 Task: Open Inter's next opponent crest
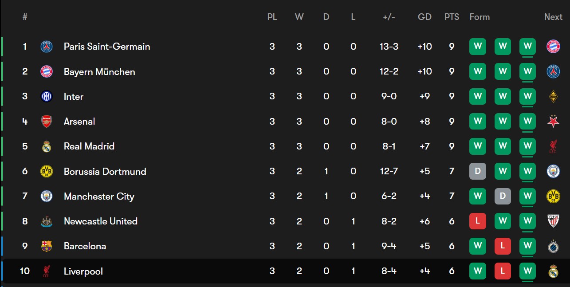click(x=553, y=96)
